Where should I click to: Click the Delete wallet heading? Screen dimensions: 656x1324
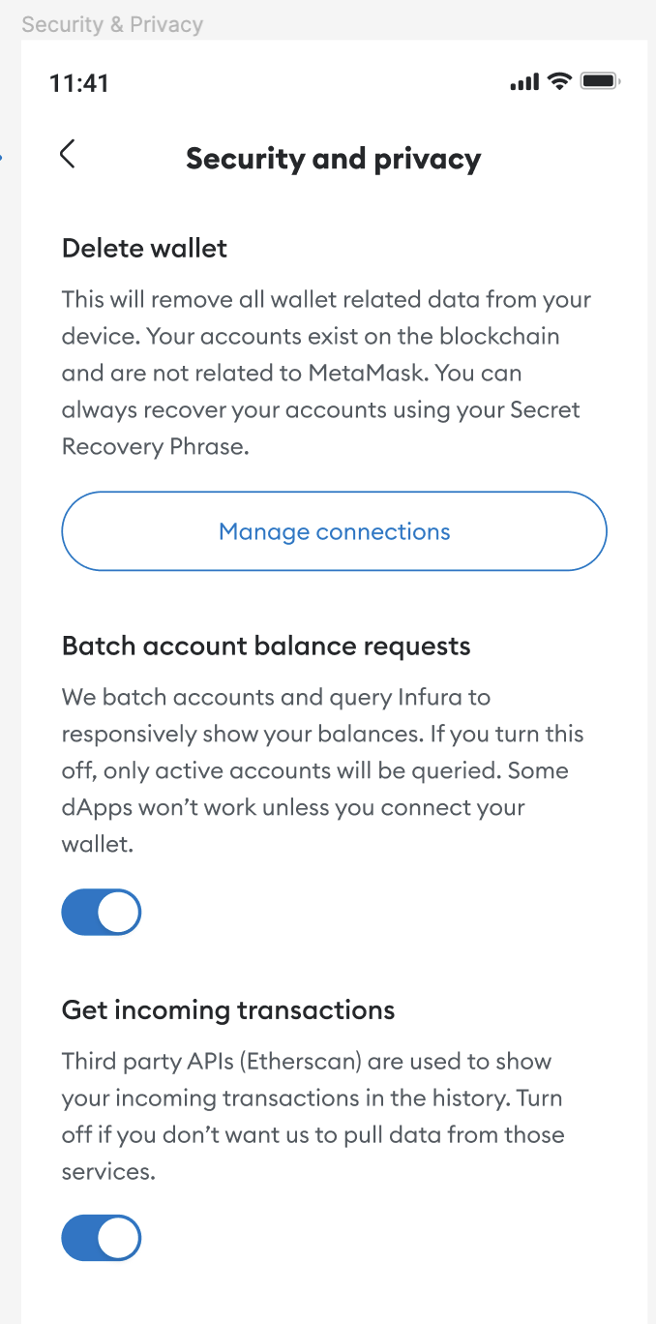(144, 248)
